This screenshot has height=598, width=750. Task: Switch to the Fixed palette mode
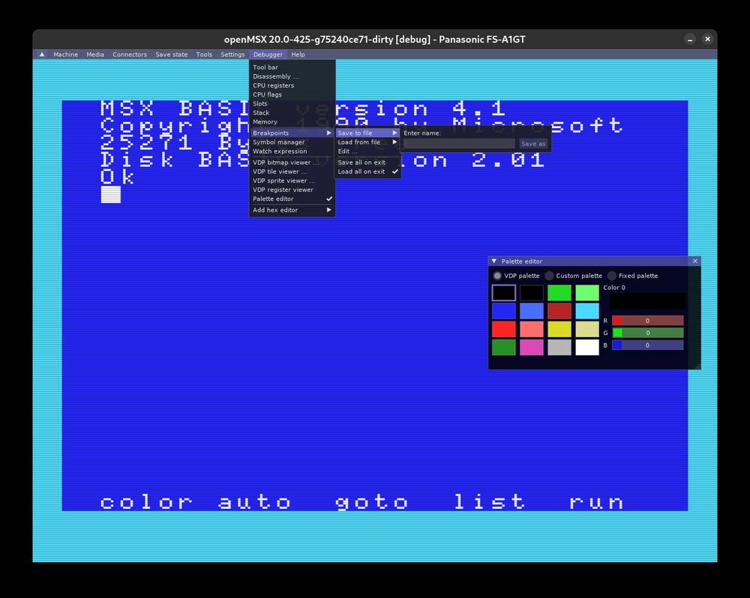[612, 276]
